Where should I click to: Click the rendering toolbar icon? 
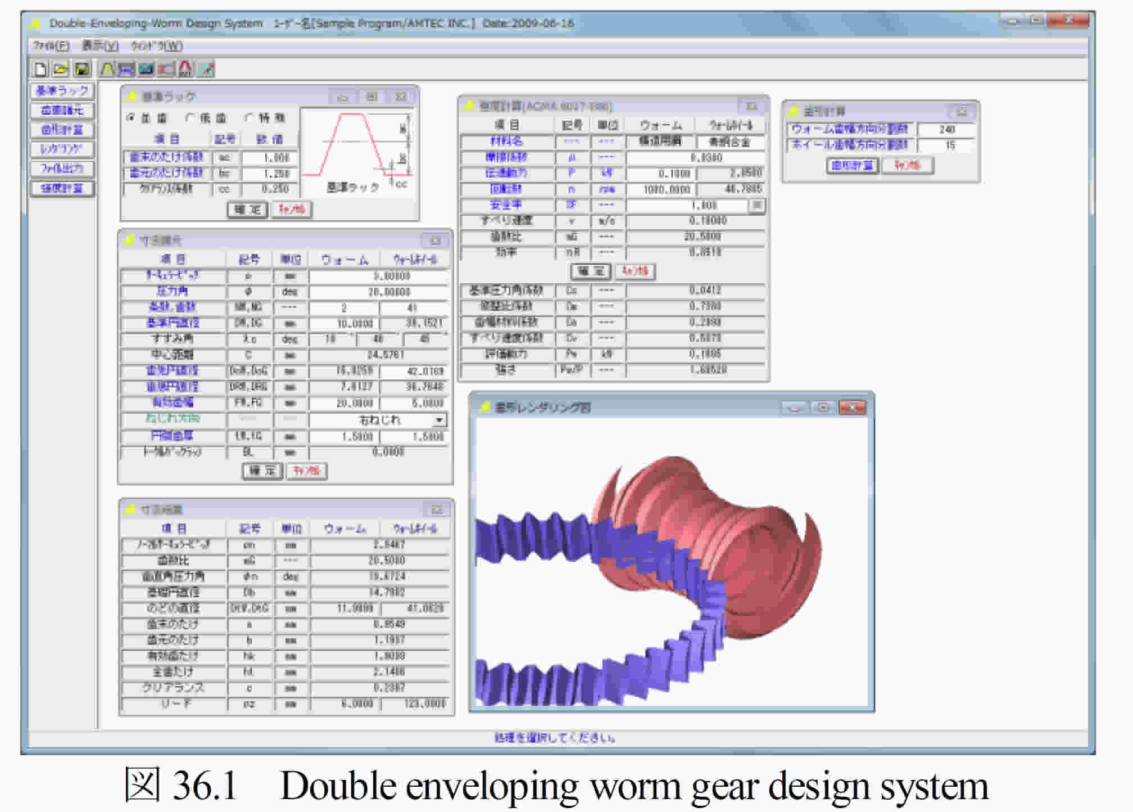(166, 69)
